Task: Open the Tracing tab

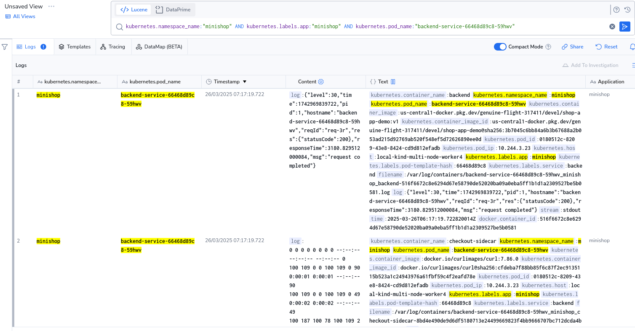Action: click(x=113, y=47)
